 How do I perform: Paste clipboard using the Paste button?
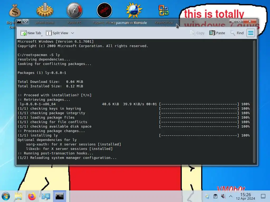(217, 33)
